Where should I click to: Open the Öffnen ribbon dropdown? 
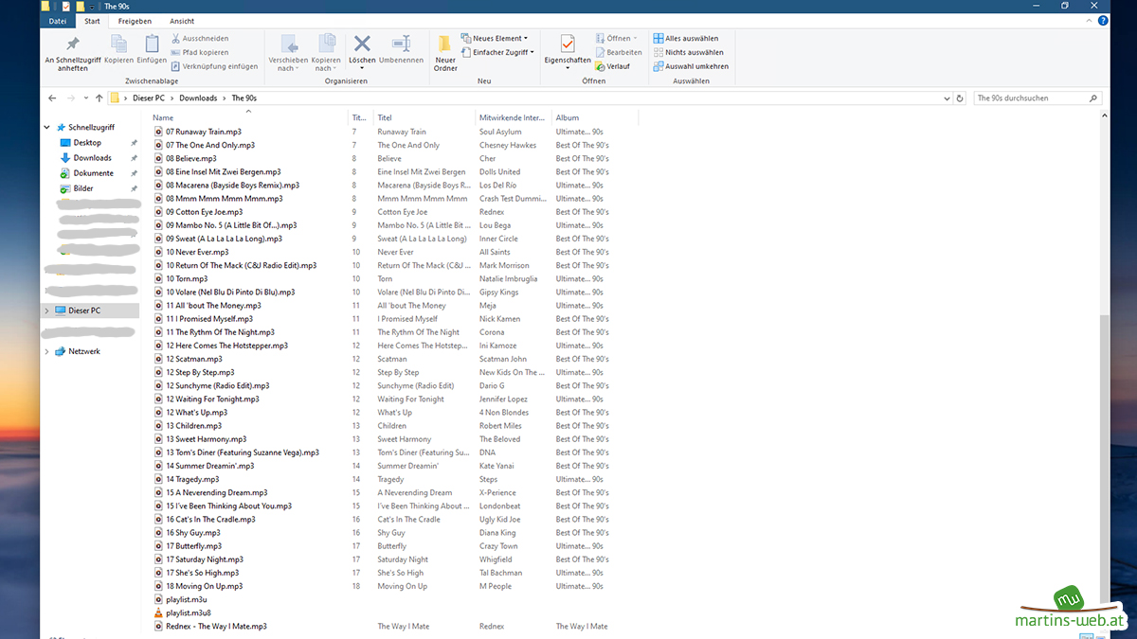617,38
